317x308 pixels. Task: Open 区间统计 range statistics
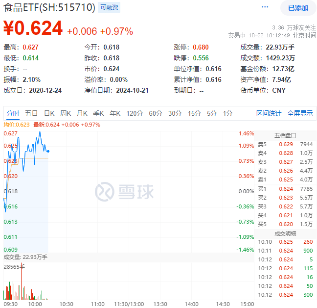coord(269,113)
